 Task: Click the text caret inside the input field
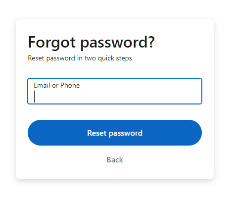point(34,97)
